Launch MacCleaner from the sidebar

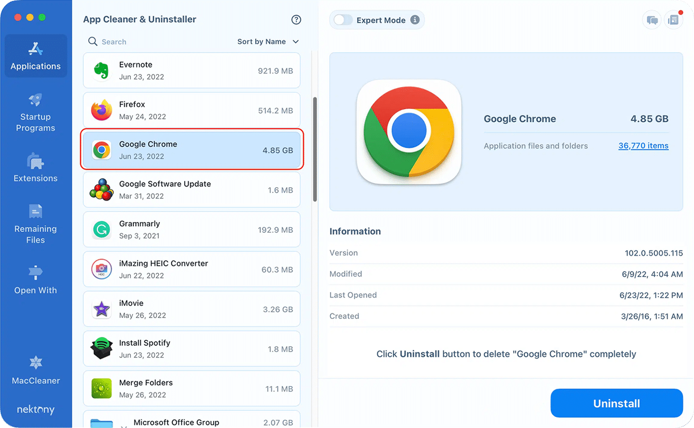click(x=35, y=372)
